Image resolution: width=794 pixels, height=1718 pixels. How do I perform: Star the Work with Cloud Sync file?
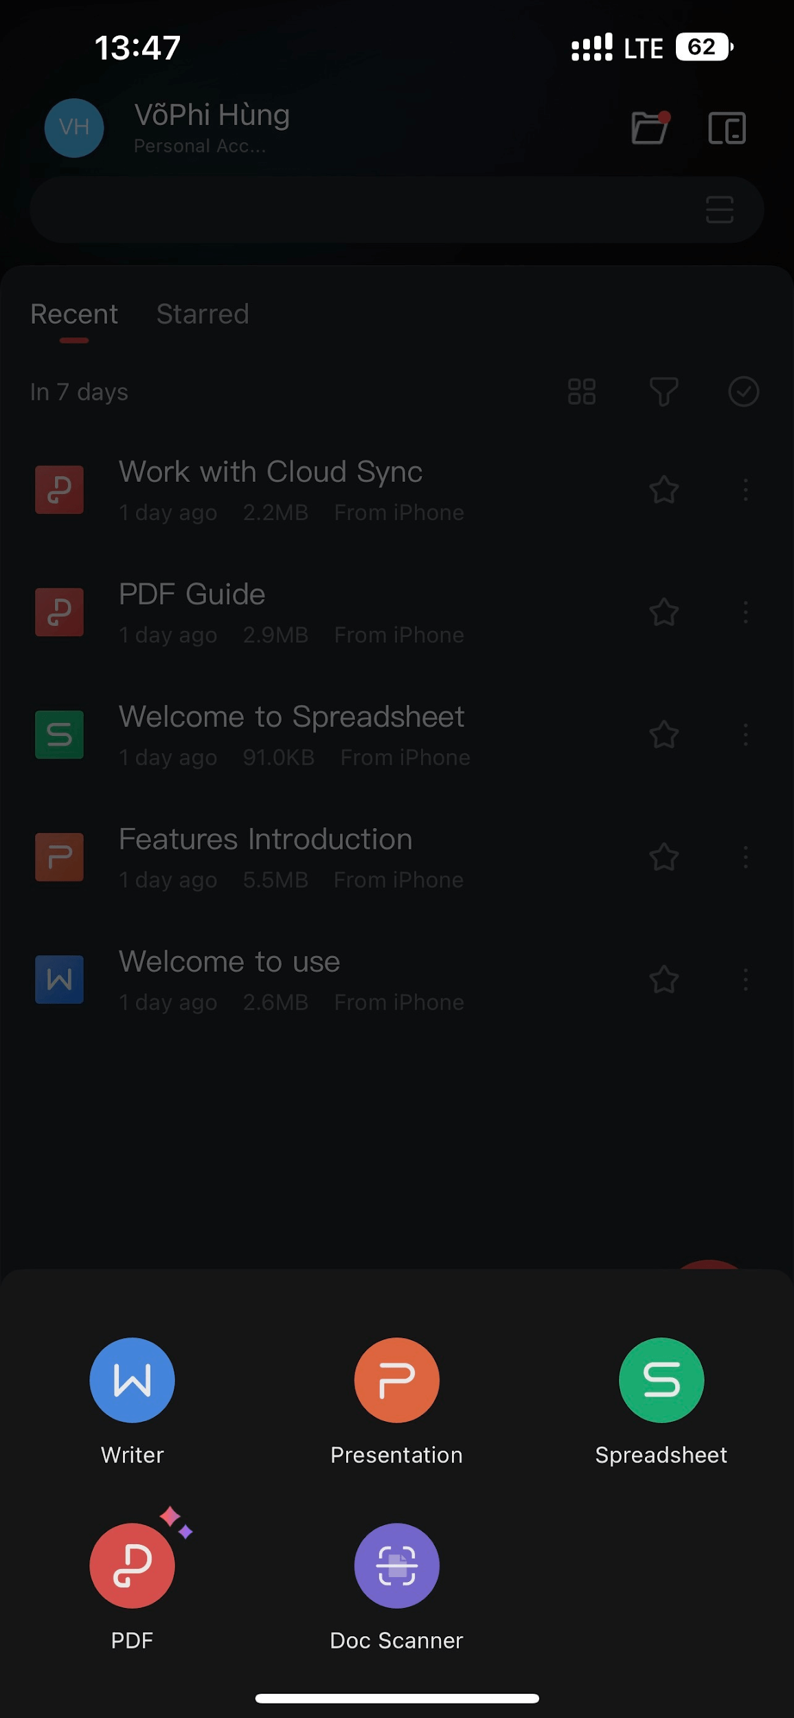pos(663,490)
